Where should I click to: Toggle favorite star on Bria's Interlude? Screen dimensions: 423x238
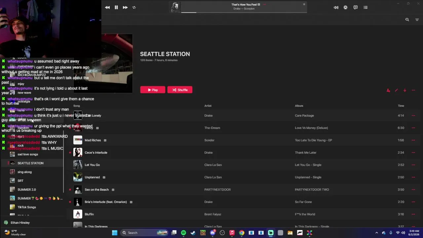coord(70,202)
